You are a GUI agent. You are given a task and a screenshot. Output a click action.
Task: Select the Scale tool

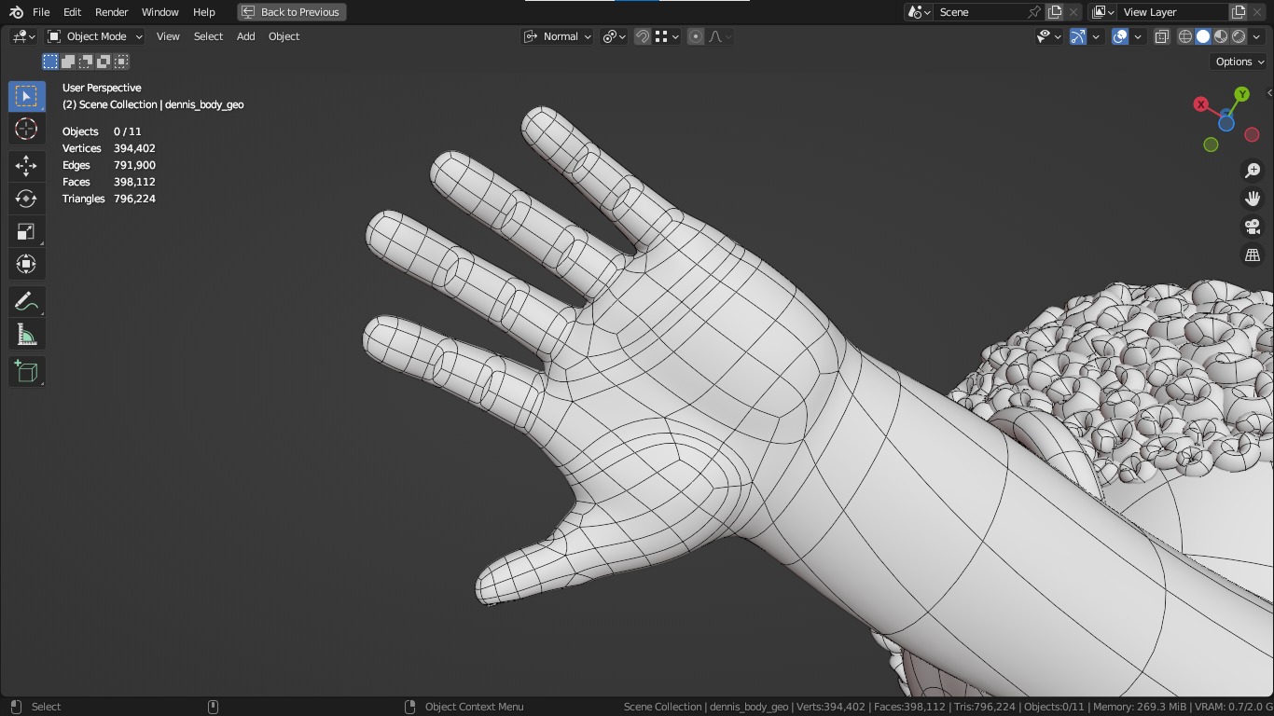point(26,231)
